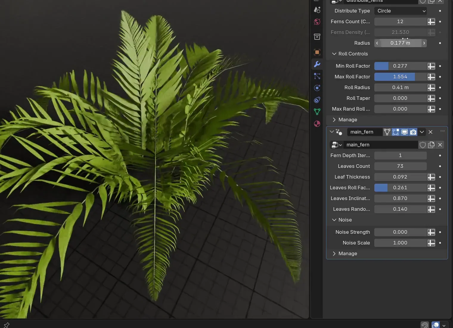Open the World properties tab

(317, 22)
